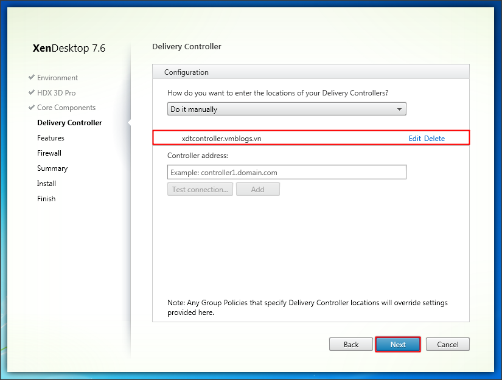Image resolution: width=502 pixels, height=380 pixels.
Task: Open the 'Do it manually' dropdown
Action: [x=287, y=109]
